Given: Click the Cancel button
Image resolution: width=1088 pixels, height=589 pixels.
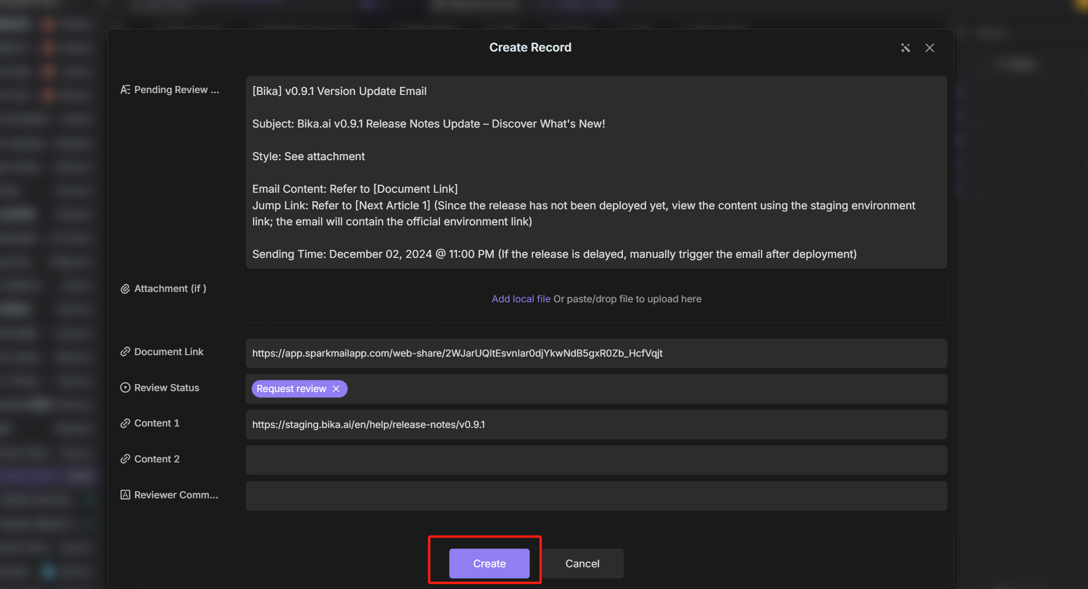Looking at the screenshot, I should coord(582,563).
